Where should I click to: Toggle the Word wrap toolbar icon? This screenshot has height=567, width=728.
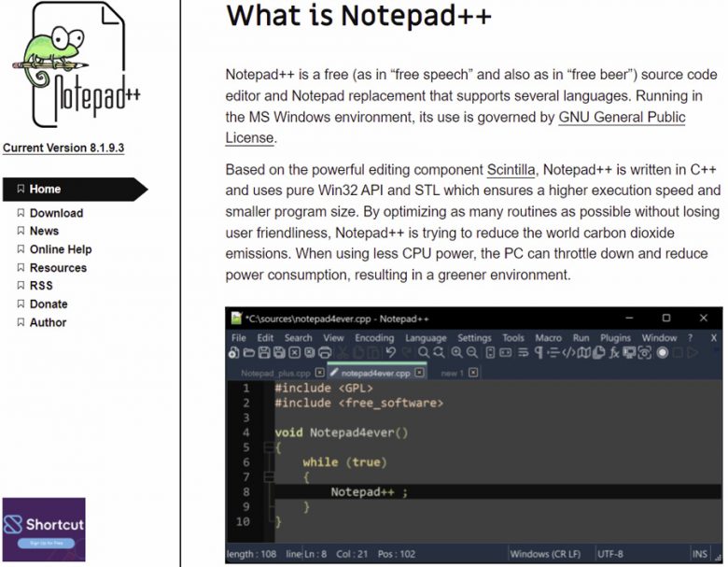[524, 352]
